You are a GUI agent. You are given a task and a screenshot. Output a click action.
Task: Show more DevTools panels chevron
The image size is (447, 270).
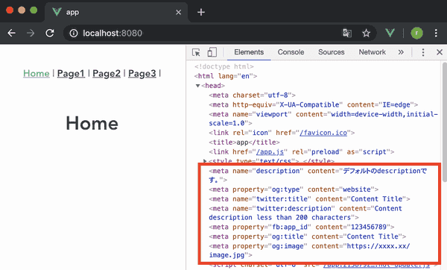401,52
